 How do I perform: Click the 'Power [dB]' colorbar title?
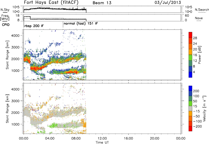coord(199,55)
